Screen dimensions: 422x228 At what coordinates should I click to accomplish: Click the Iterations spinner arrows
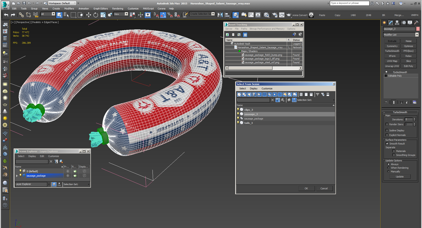414,119
